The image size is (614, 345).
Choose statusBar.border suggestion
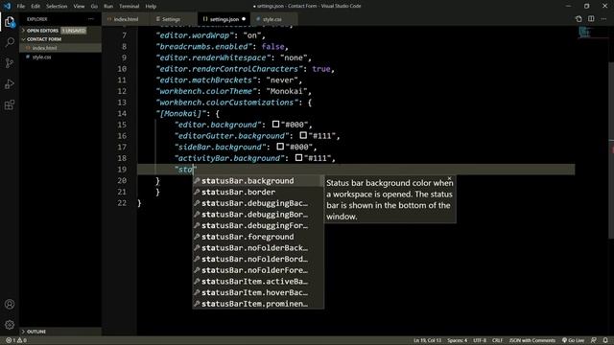258,192
